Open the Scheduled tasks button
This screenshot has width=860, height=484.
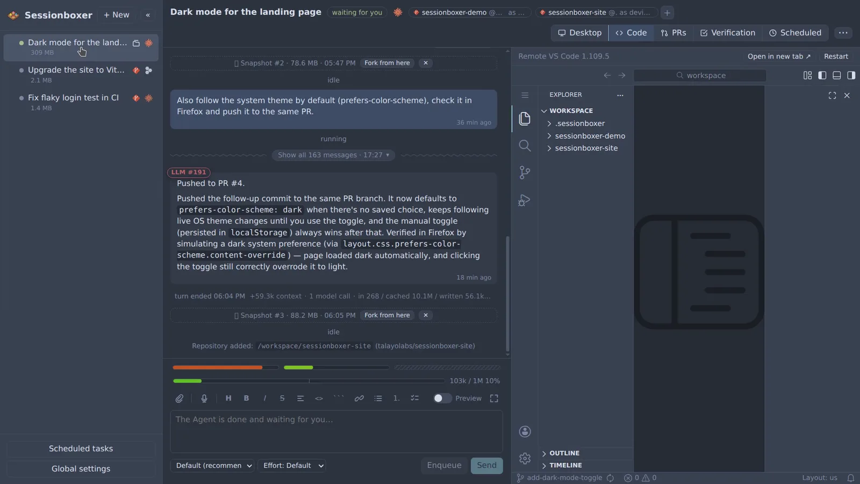point(81,449)
